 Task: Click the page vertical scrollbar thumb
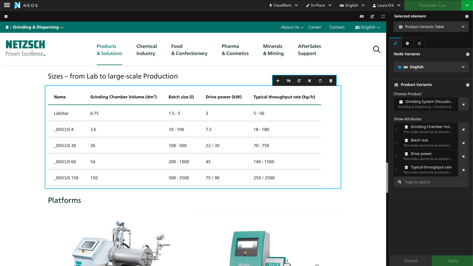click(x=387, y=177)
